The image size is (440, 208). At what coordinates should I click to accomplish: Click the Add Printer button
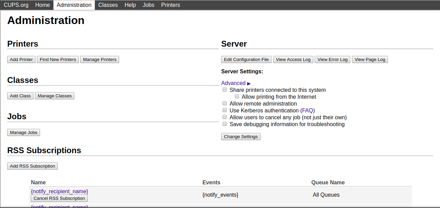tap(21, 60)
